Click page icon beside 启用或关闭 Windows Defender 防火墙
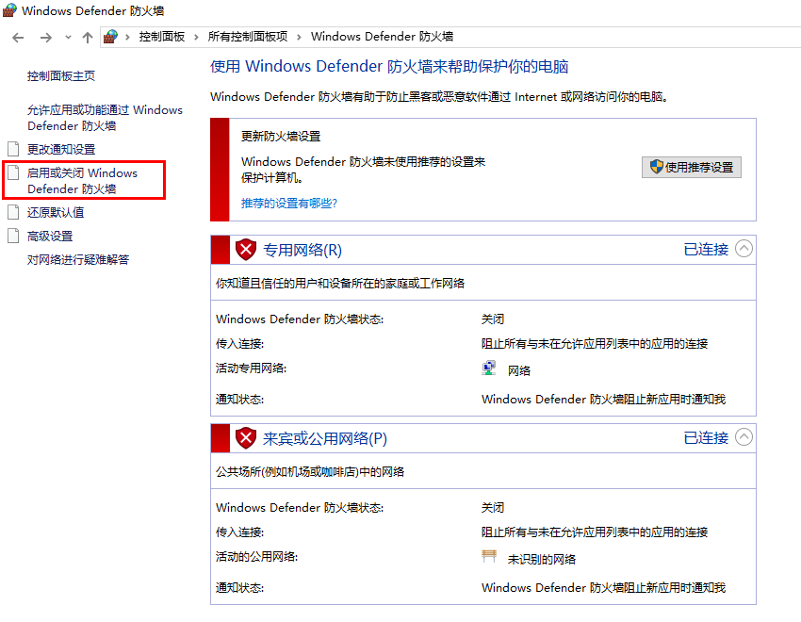 (13, 172)
